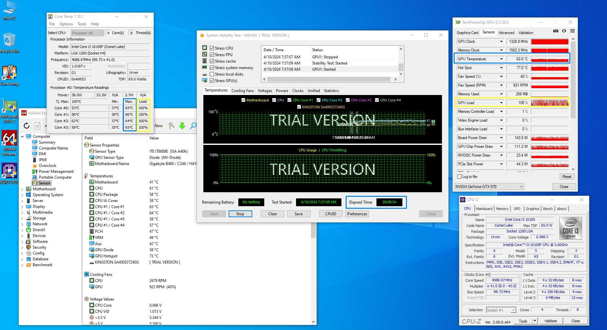Click the Intel Core i3 logo in CPU-Z
Viewport: 607px width, 330px height.
coord(570,228)
